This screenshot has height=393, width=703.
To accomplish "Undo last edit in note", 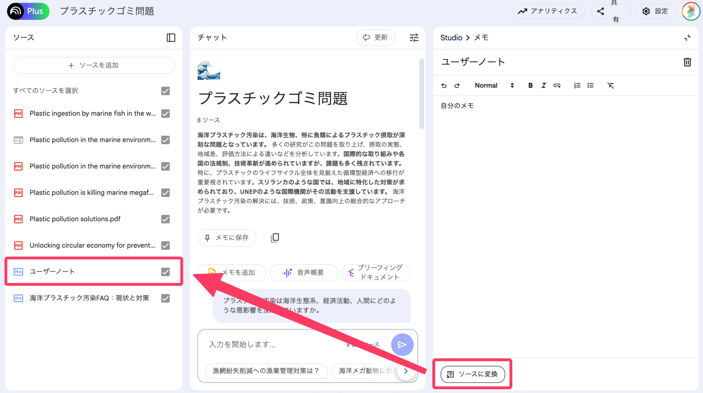I will point(444,85).
